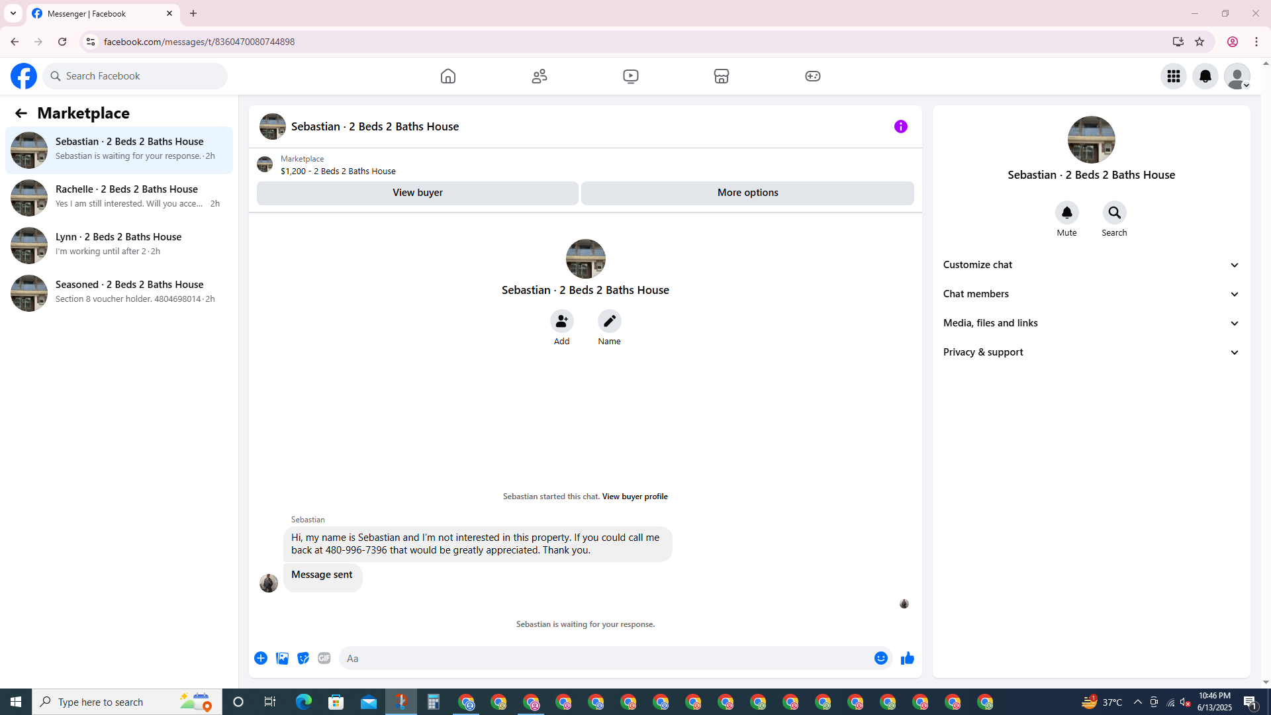
Task: Click sender avatar beside Message sent
Action: click(x=269, y=583)
